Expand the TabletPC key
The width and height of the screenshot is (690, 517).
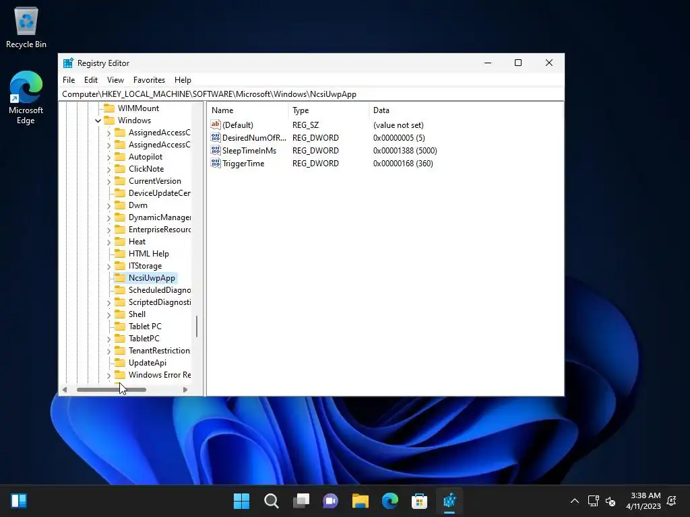click(108, 339)
